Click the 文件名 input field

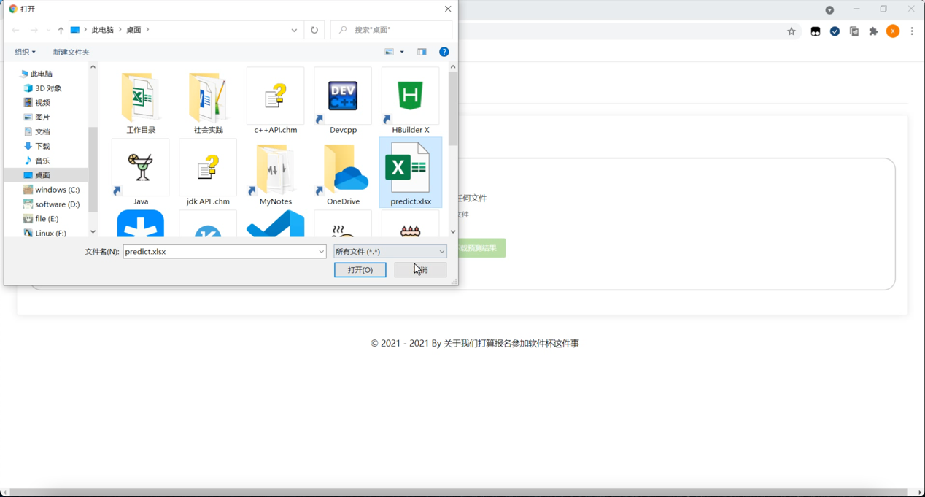(x=220, y=252)
